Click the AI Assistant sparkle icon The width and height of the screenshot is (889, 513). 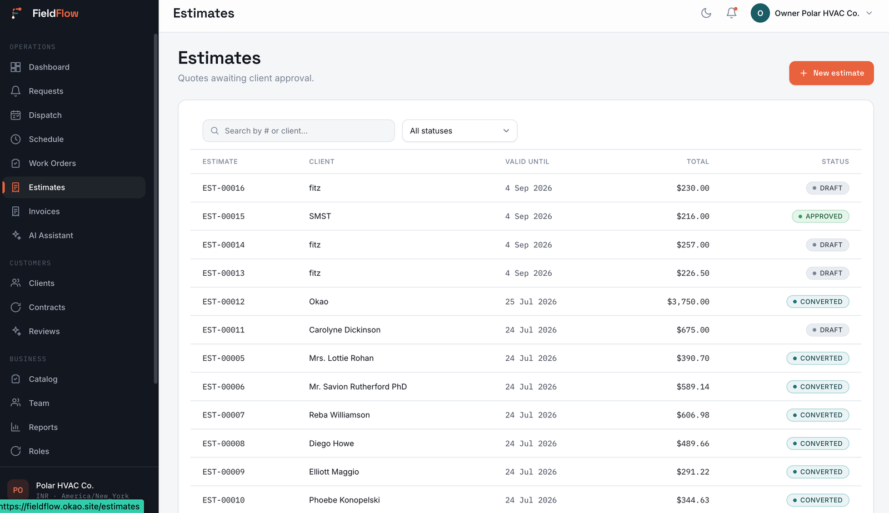16,235
